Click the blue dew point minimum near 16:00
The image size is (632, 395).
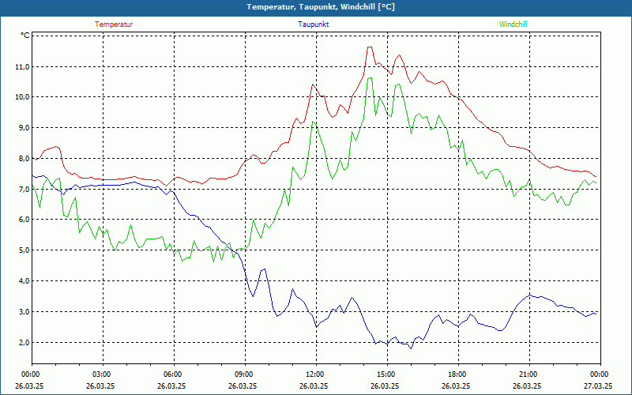(x=411, y=348)
